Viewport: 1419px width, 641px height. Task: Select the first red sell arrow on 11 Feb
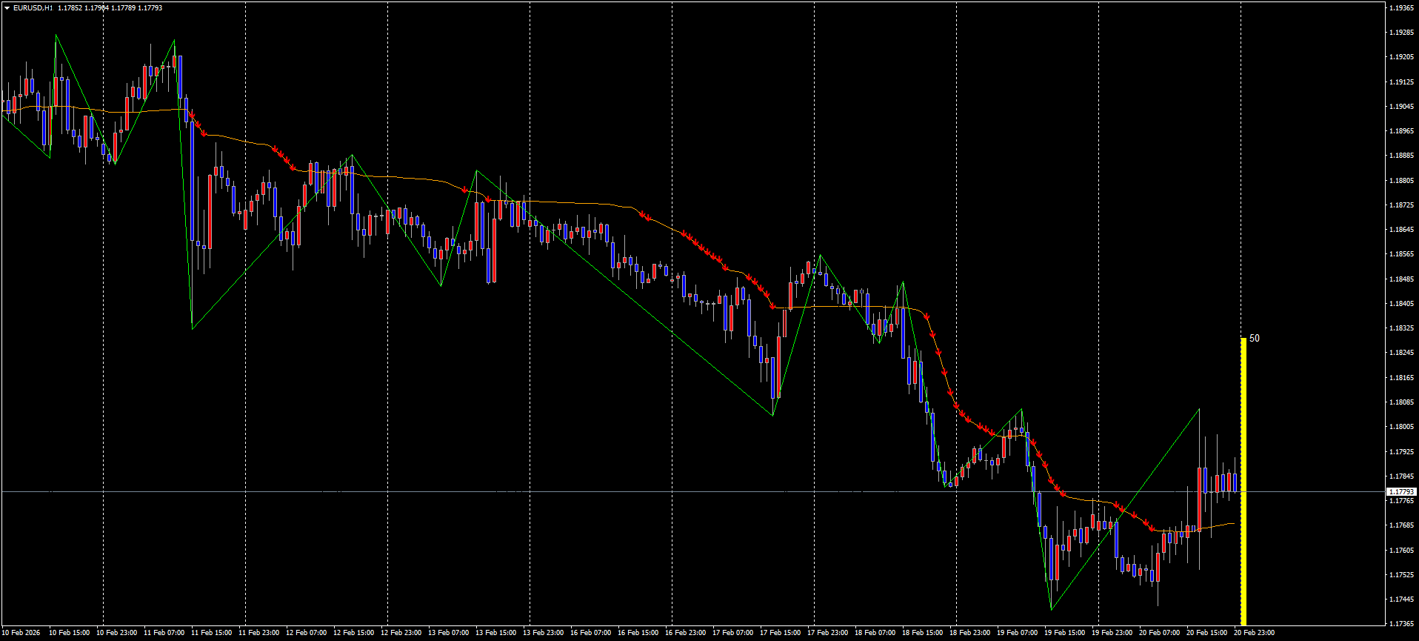[191, 115]
